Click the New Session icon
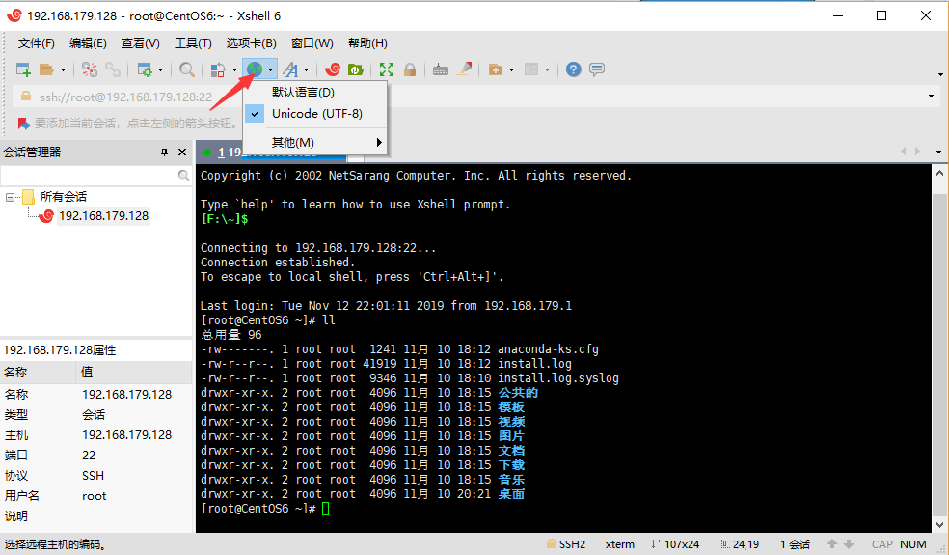This screenshot has width=949, height=555. pyautogui.click(x=23, y=69)
